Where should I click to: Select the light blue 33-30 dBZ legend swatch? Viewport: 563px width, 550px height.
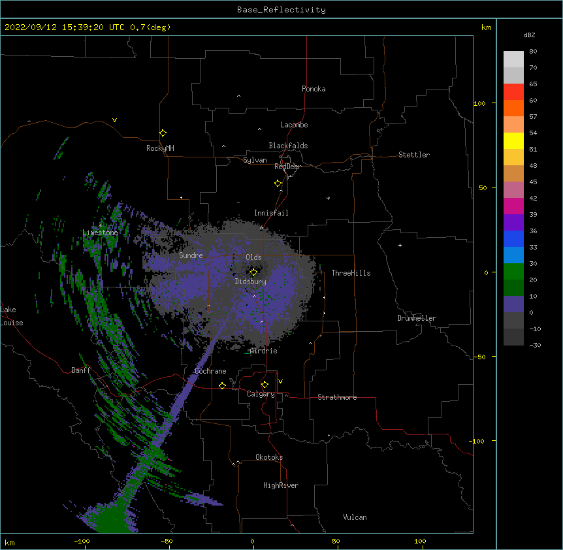click(x=513, y=255)
